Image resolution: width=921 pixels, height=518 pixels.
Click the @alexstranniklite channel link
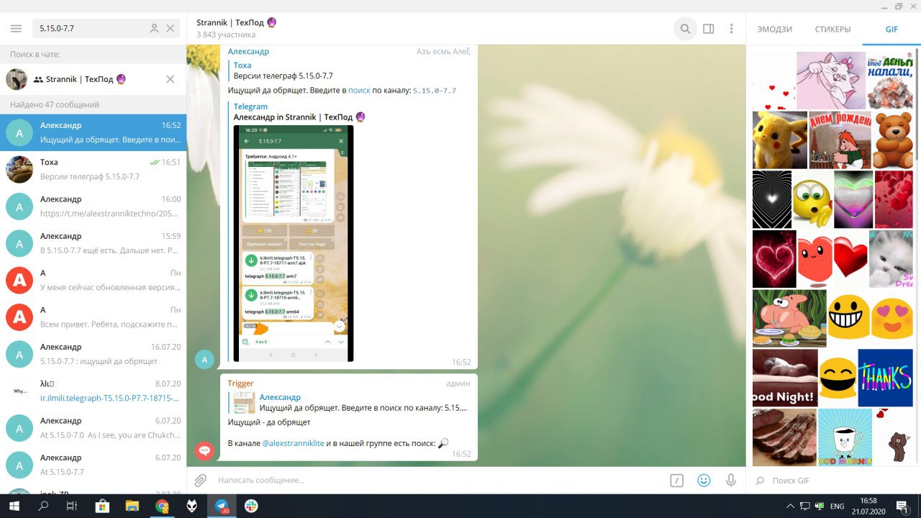click(x=293, y=443)
